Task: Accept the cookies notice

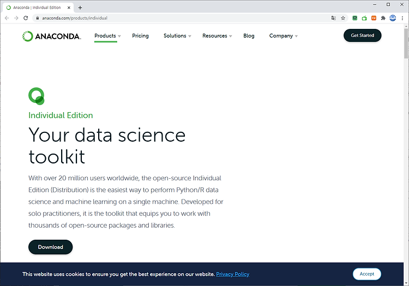Action: [x=367, y=274]
